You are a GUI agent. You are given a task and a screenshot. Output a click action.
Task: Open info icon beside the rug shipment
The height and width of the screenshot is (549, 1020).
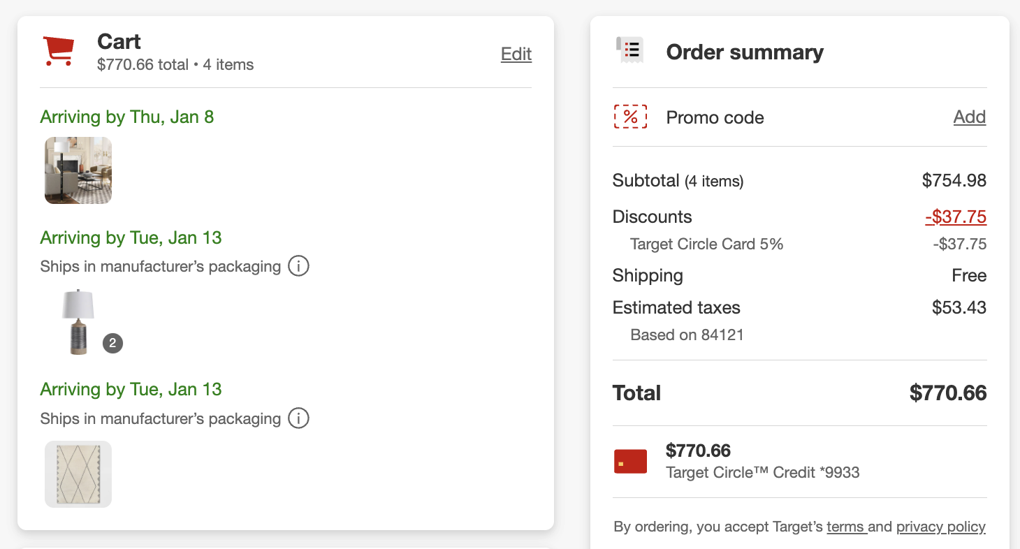298,418
